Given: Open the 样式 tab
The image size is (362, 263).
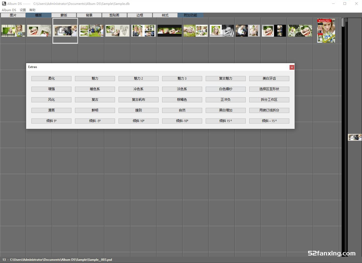Looking at the screenshot, I should (x=165, y=15).
